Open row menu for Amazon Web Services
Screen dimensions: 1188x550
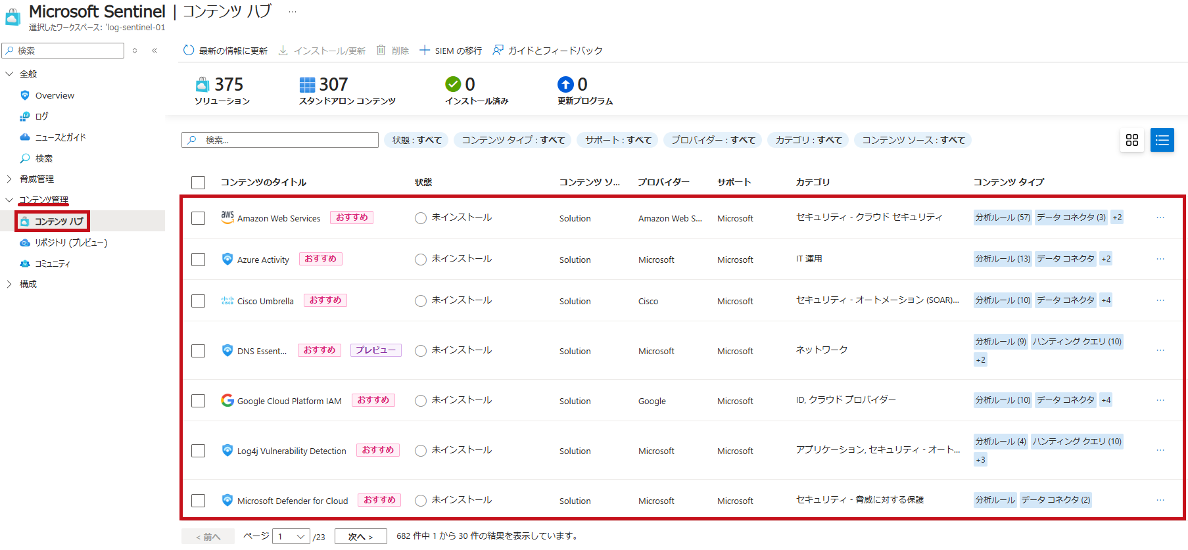tap(1160, 218)
